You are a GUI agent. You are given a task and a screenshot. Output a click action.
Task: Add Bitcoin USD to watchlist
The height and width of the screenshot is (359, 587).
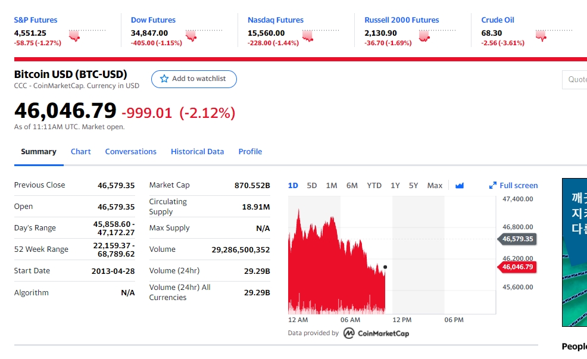(194, 79)
